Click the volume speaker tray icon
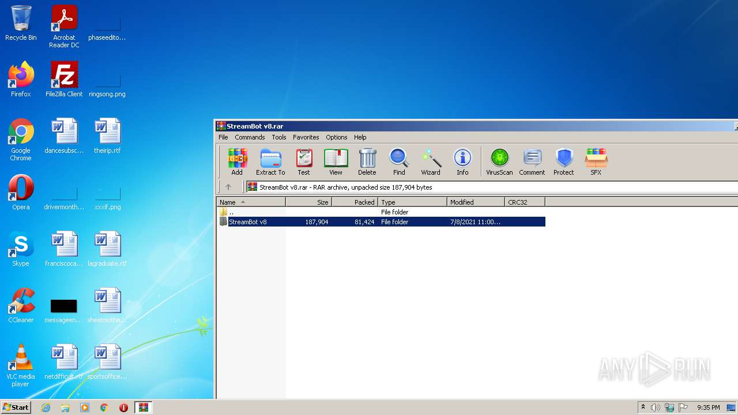Screen dimensions: 738x415 point(656,408)
